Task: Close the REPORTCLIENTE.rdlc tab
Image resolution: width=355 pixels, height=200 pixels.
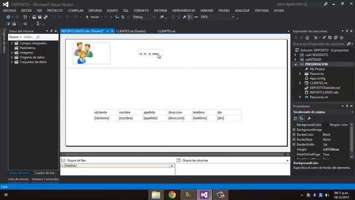Action: (x=112, y=31)
